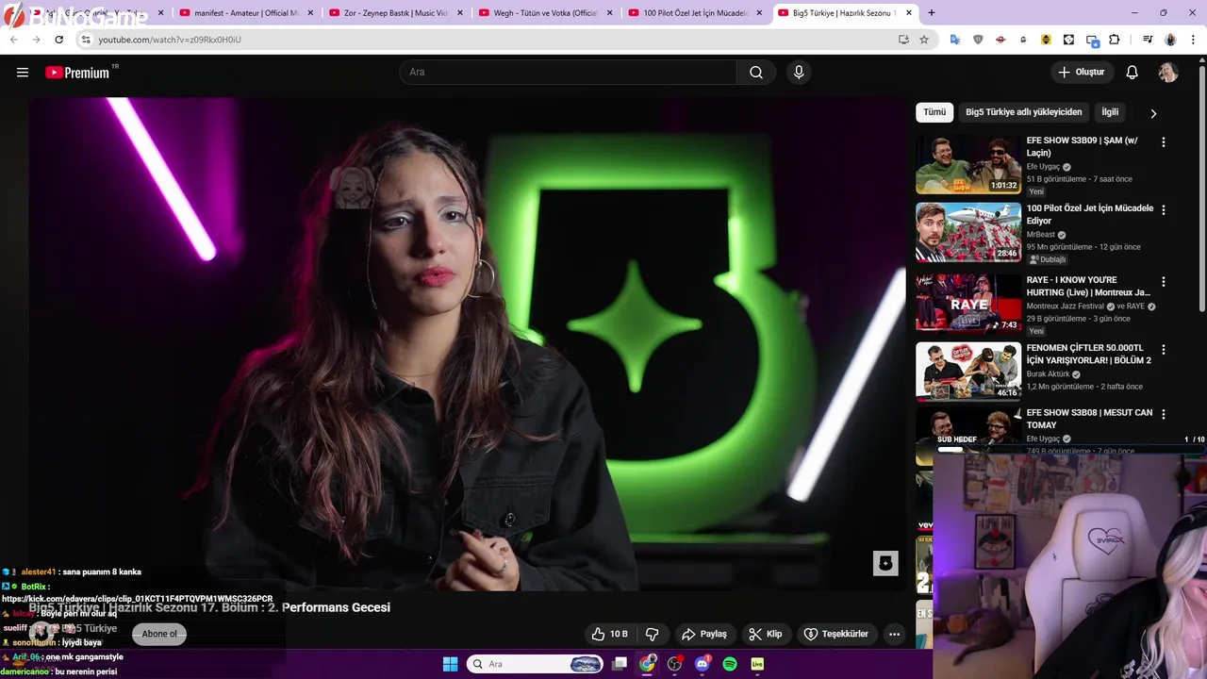Image resolution: width=1207 pixels, height=679 pixels.
Task: Show more filter chips with right arrow
Action: point(1152,113)
